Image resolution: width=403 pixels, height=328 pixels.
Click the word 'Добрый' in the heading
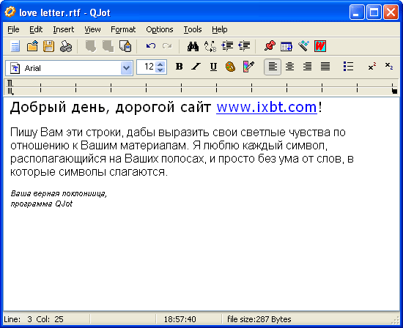(x=38, y=108)
